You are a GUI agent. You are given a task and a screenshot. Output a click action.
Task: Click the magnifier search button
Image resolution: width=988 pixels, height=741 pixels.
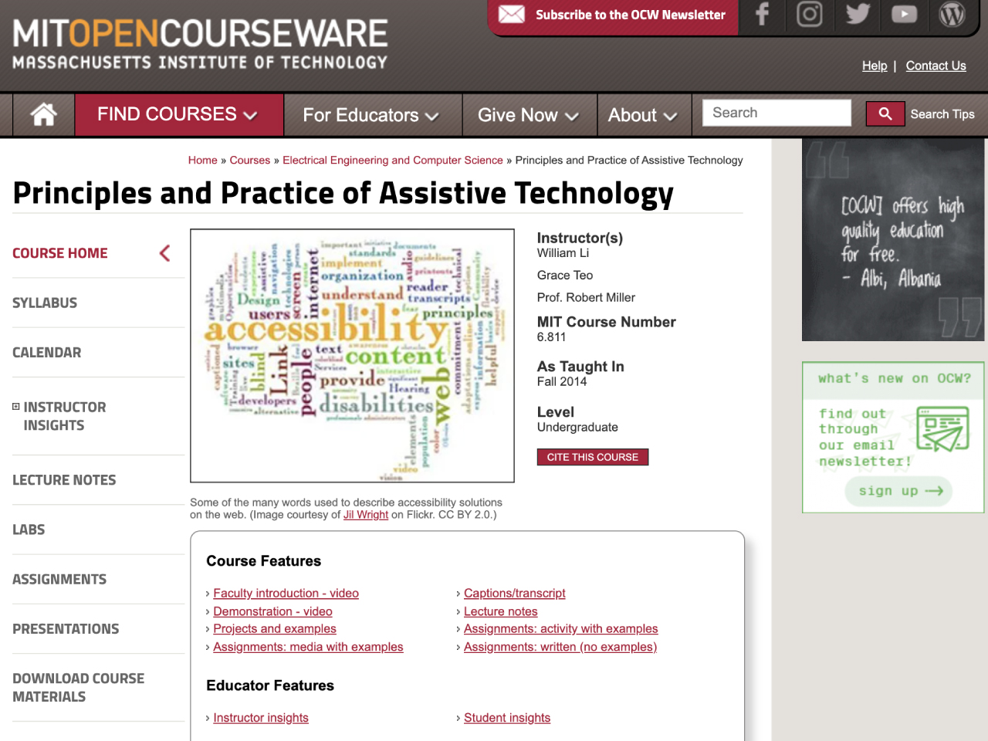click(885, 114)
